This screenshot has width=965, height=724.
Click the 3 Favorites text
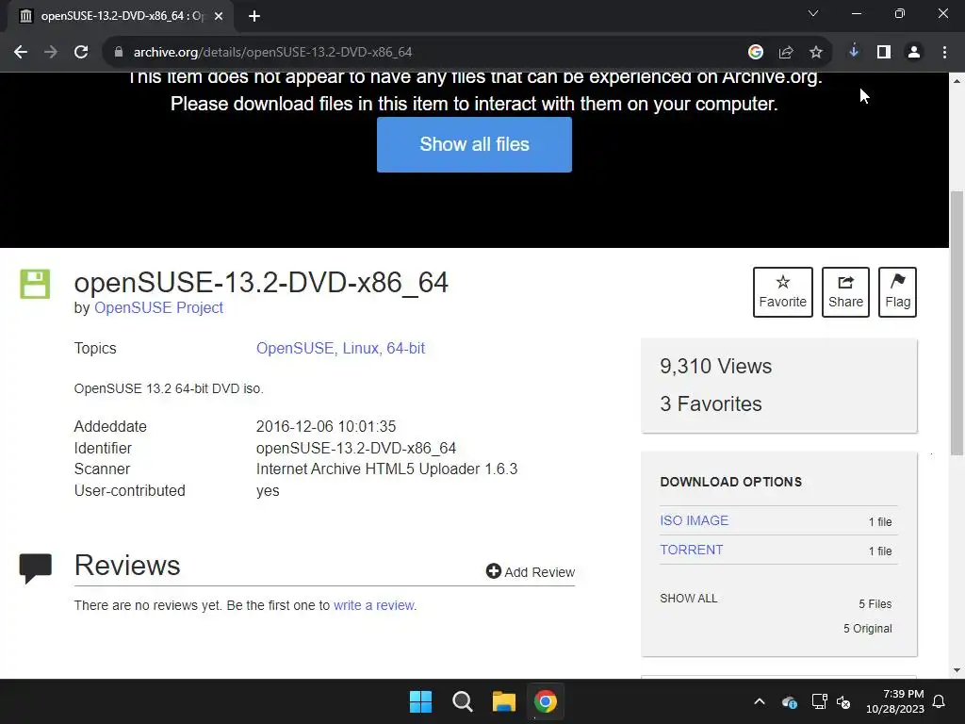click(x=711, y=403)
